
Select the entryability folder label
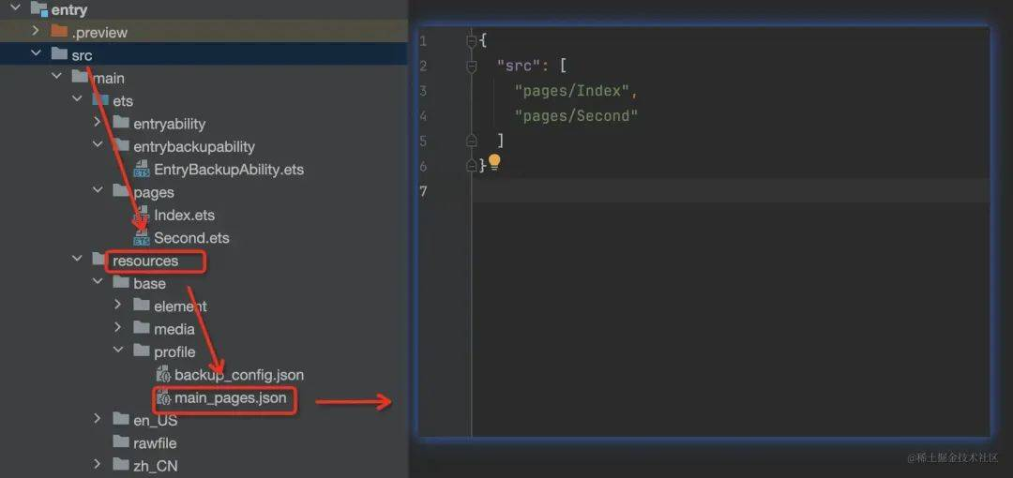point(169,124)
